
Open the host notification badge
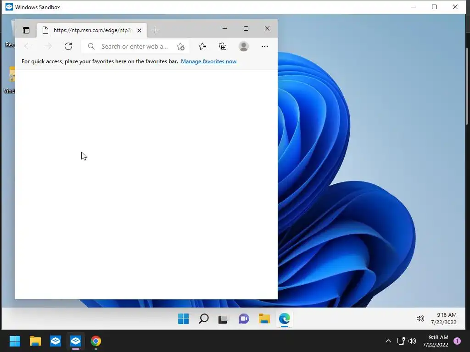(x=457, y=341)
